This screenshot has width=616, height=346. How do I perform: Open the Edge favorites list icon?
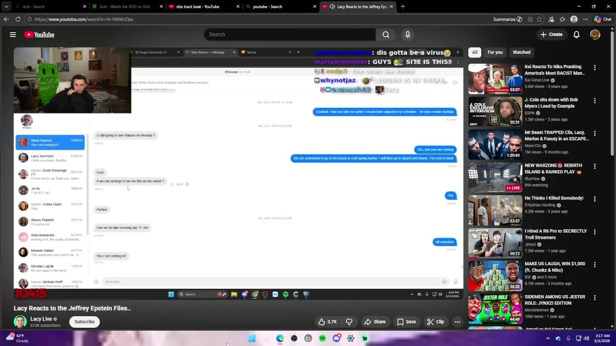coord(562,19)
